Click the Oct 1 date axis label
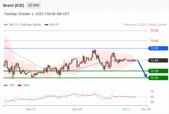 126,109
